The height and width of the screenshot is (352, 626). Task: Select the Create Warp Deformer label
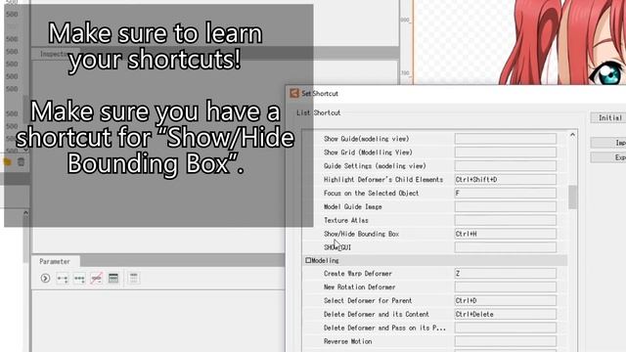click(x=358, y=274)
